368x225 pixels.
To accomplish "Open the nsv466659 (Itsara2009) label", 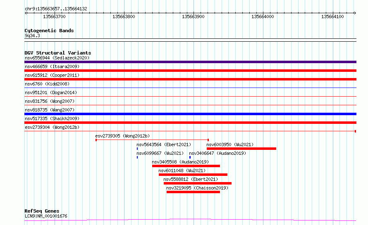I will (52, 66).
